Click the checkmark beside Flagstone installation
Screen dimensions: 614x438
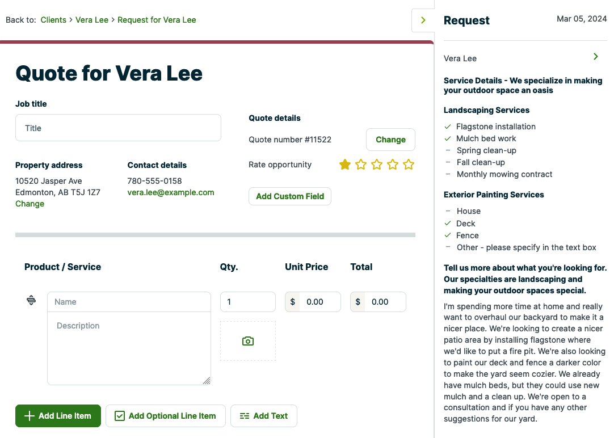448,127
